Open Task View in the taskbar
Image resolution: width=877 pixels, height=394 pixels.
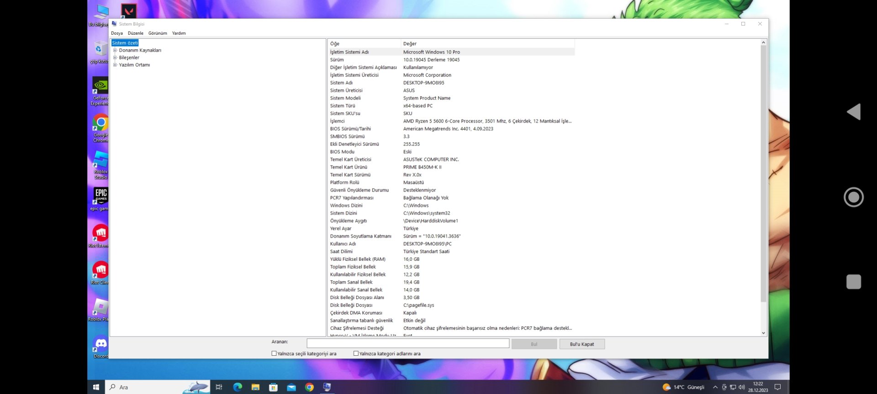219,387
